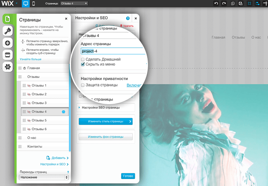The image size is (268, 186).
Task: Toggle the grid lines toolbar icon
Action: pyautogui.click(x=249, y=3)
